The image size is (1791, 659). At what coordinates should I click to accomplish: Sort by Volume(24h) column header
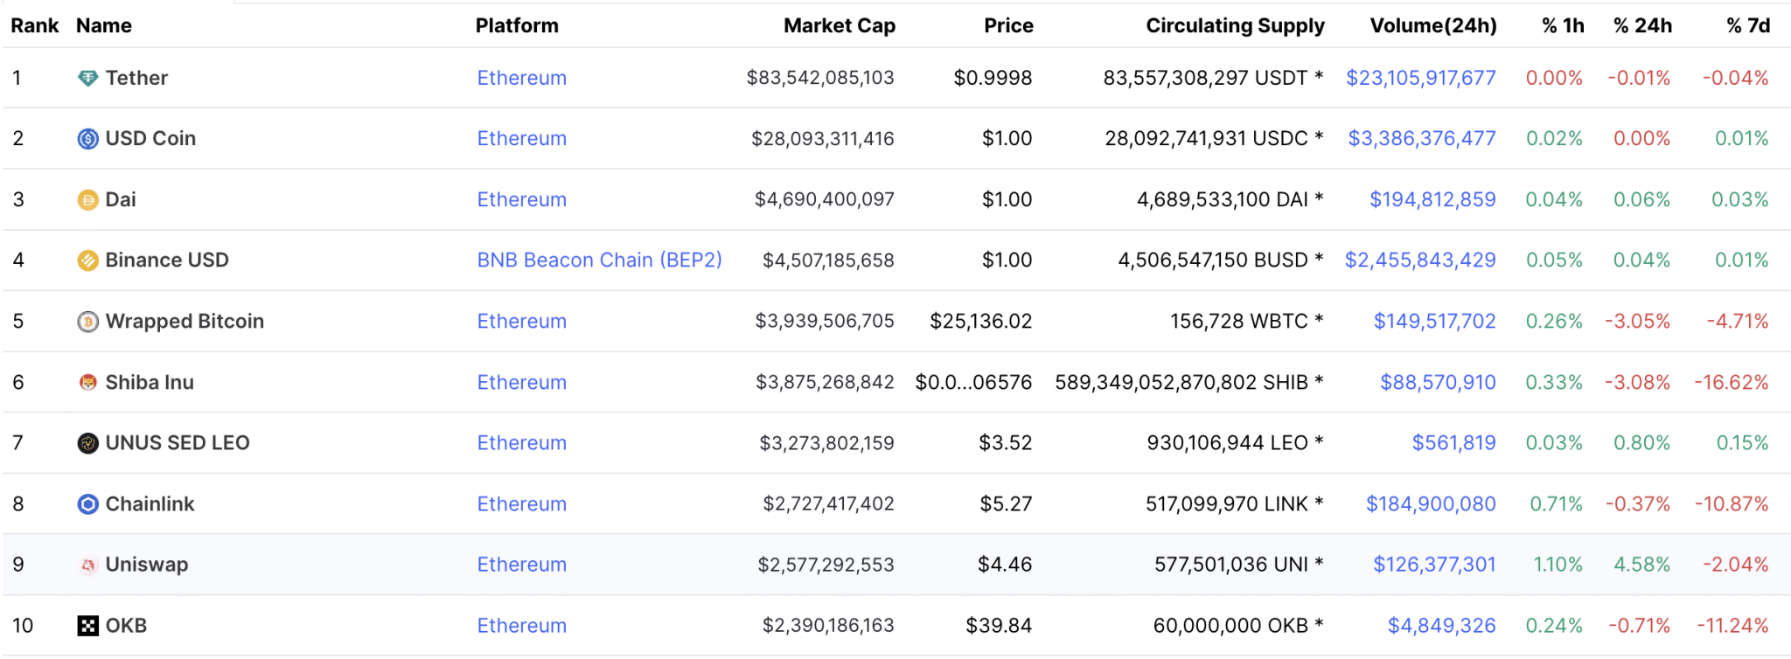[1432, 25]
